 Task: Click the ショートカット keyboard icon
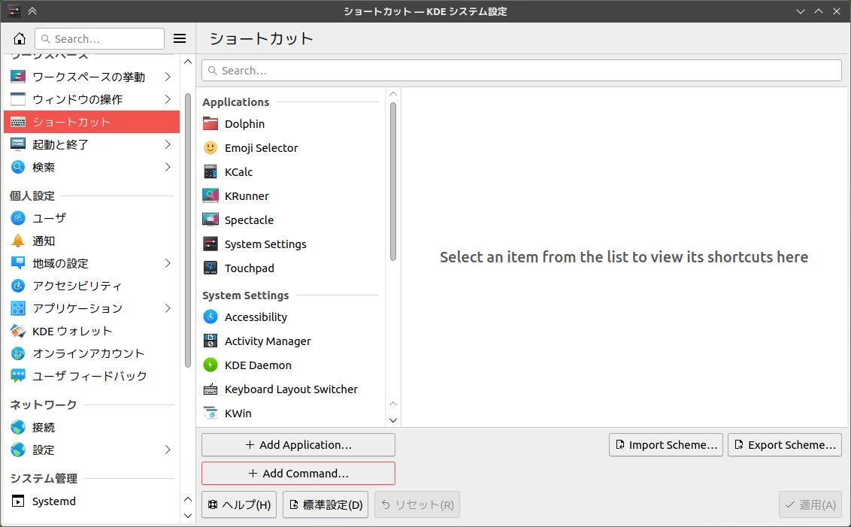click(x=18, y=122)
